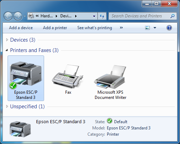Click See what's printing

click(95, 28)
